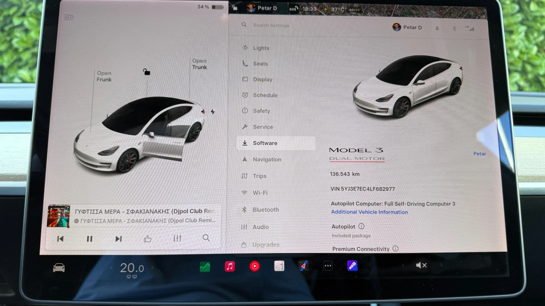Pause the currently playing song
This screenshot has width=545, height=306.
[x=90, y=239]
